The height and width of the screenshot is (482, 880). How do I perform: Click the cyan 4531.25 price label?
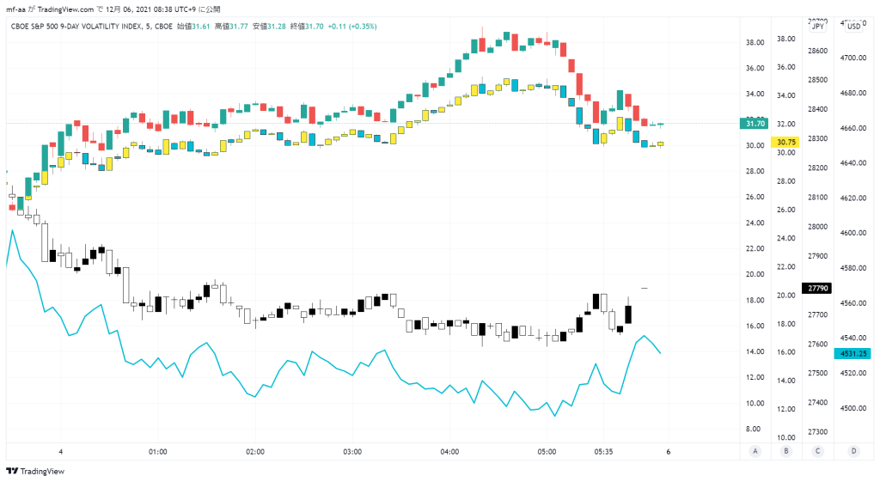(853, 353)
